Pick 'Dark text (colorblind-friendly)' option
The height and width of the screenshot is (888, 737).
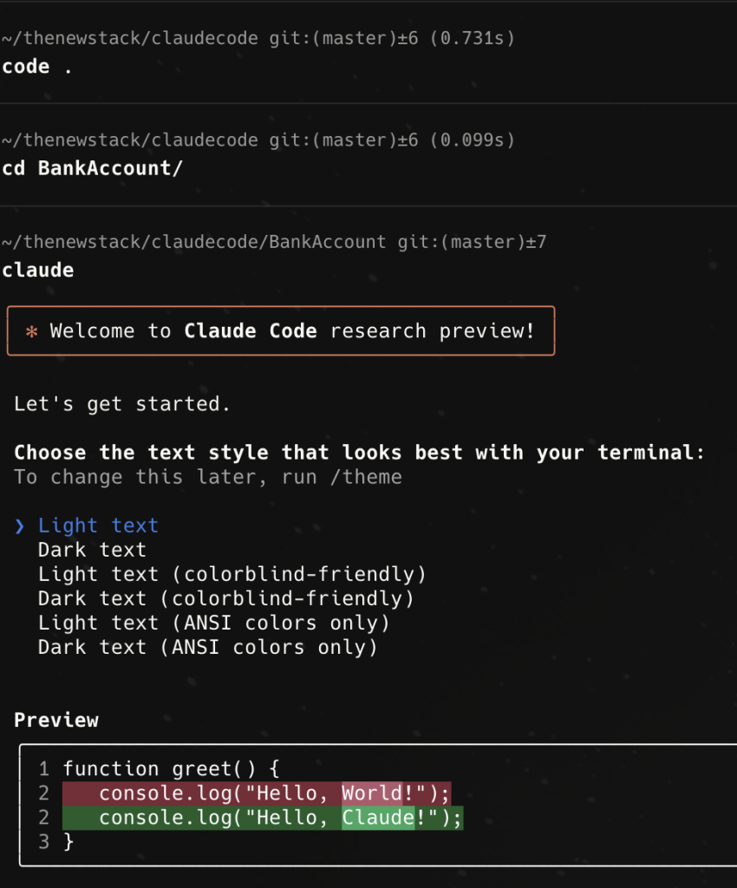point(225,598)
